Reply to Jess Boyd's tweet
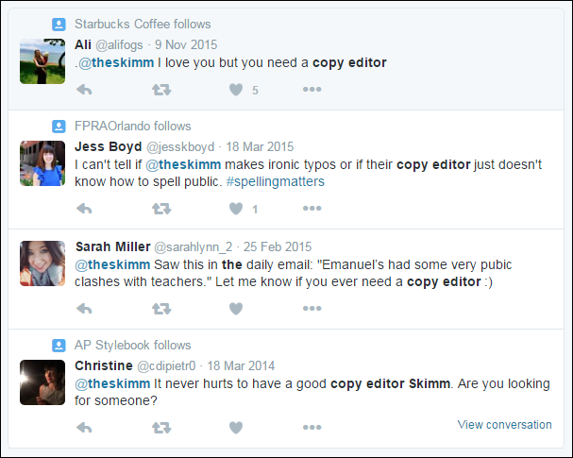Image resolution: width=573 pixels, height=458 pixels. (x=84, y=209)
